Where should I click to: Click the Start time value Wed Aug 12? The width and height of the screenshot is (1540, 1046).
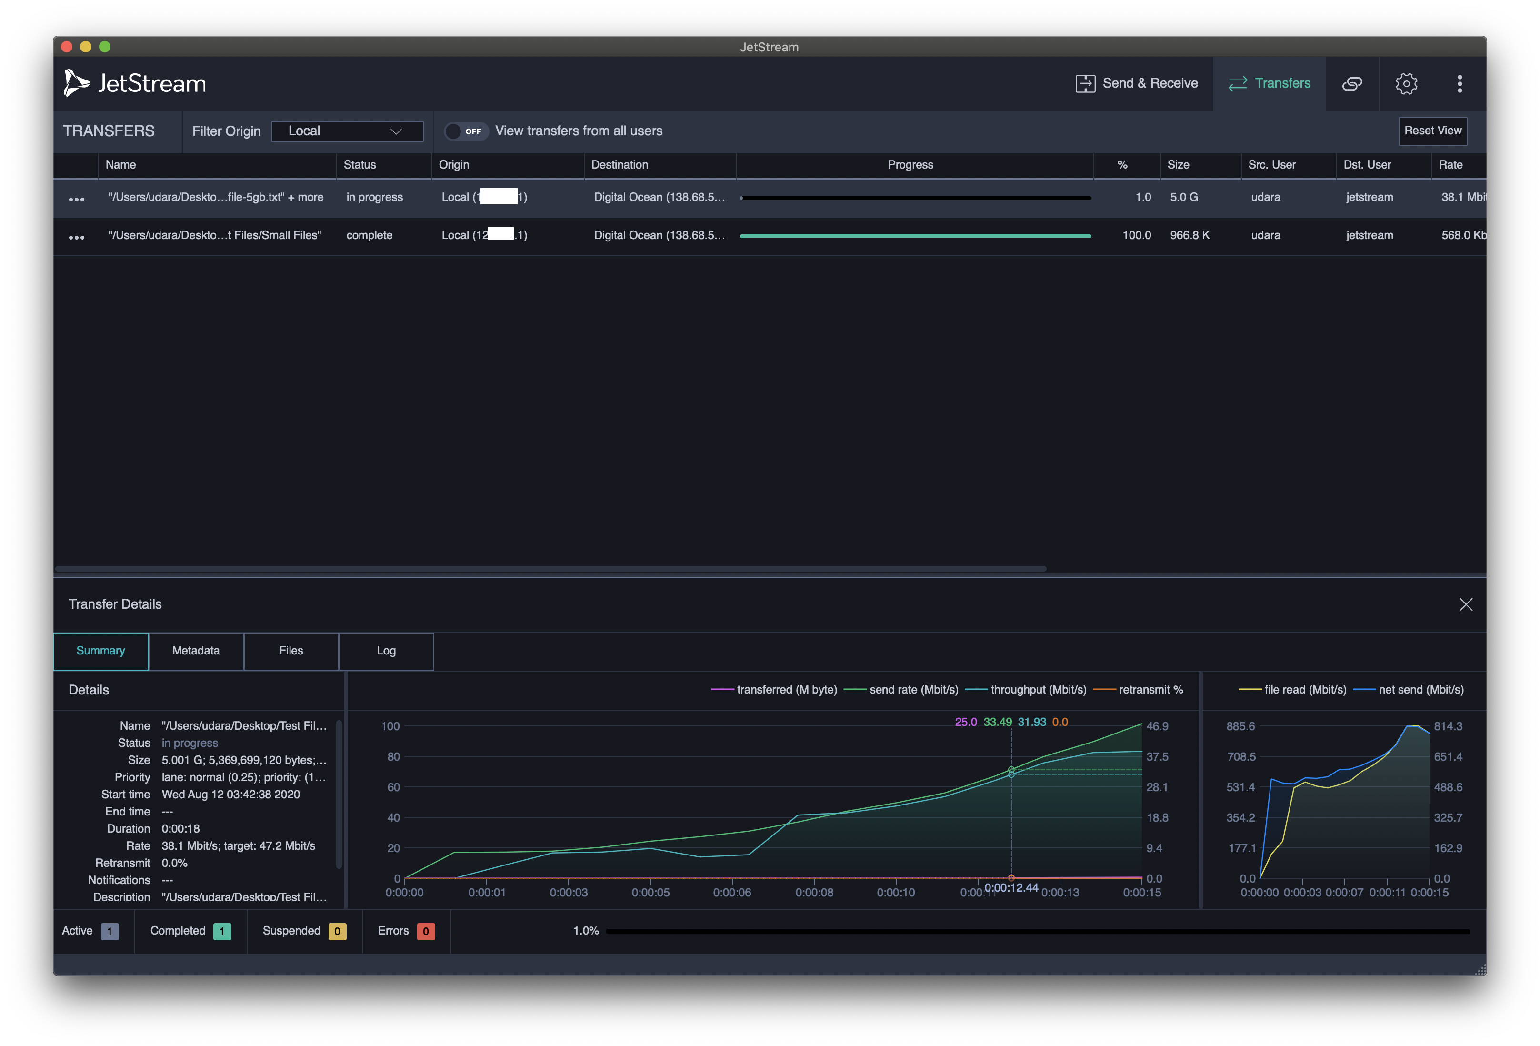(230, 795)
